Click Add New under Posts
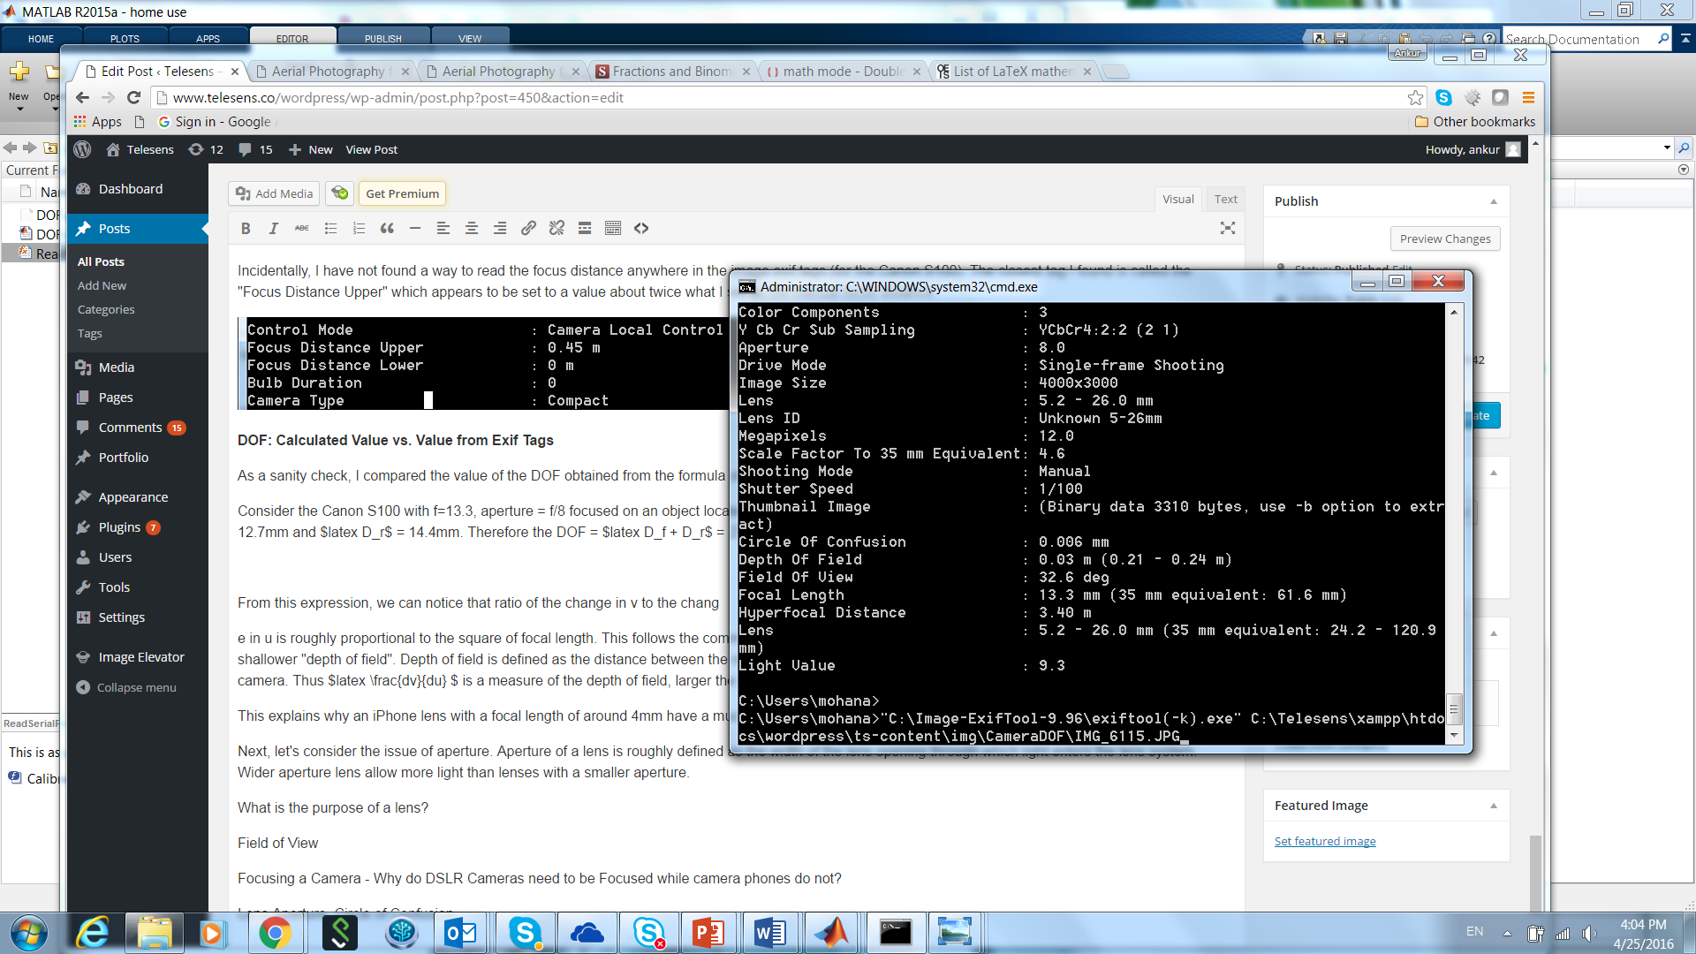 (x=102, y=285)
